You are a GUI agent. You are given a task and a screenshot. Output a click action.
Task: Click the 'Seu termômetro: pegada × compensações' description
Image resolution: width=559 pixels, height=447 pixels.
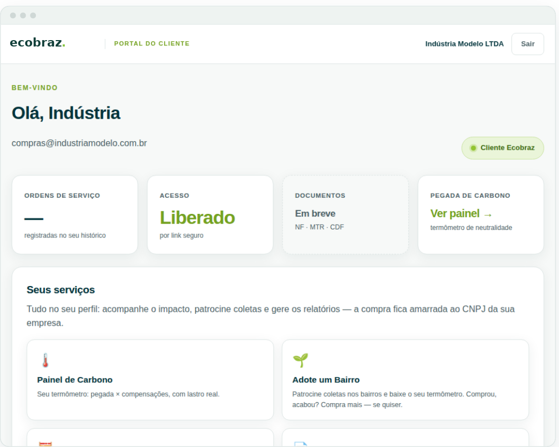tap(128, 394)
